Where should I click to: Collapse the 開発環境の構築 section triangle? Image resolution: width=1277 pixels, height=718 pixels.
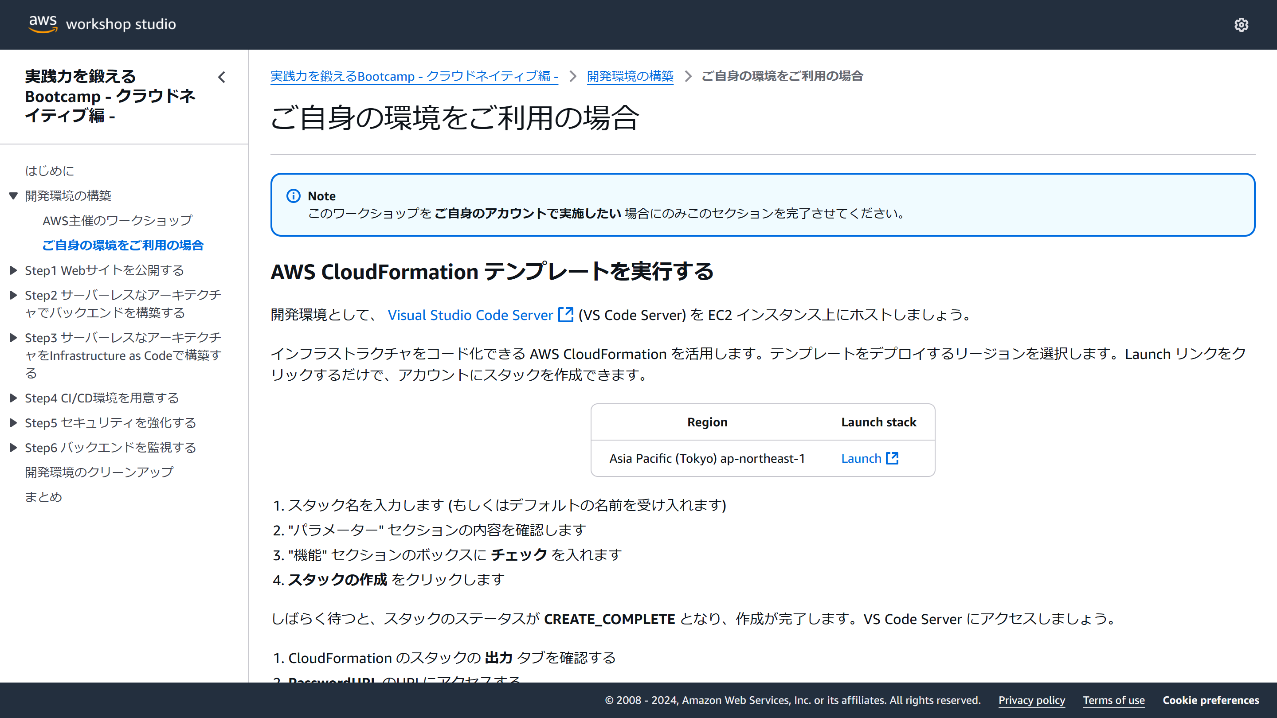(13, 196)
